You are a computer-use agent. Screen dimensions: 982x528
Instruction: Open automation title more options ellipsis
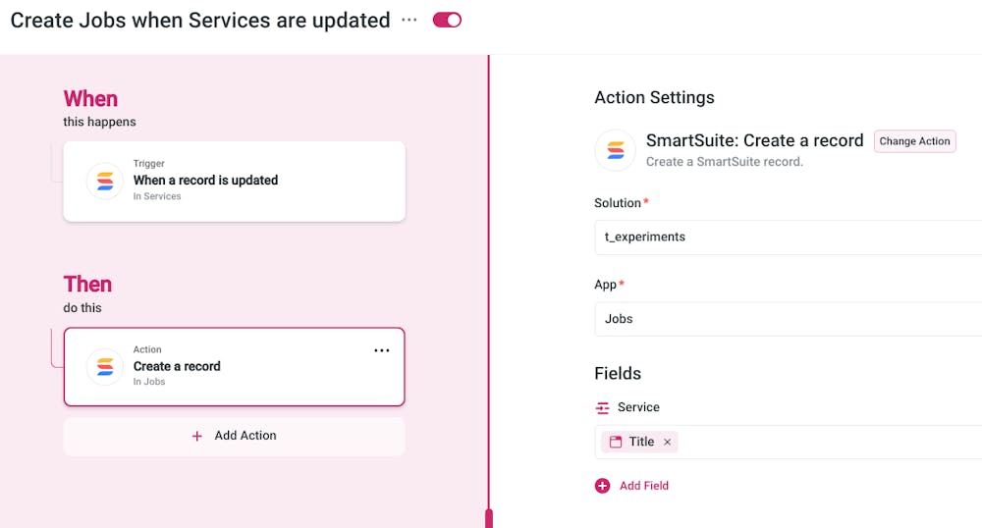point(409,20)
